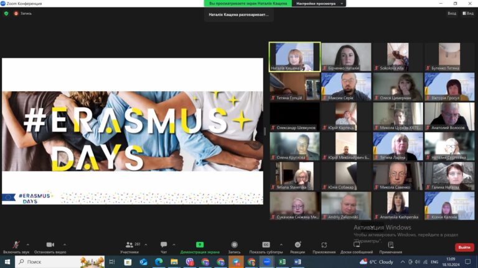
Task: Click the green encryption shield icon
Action: pos(6,13)
